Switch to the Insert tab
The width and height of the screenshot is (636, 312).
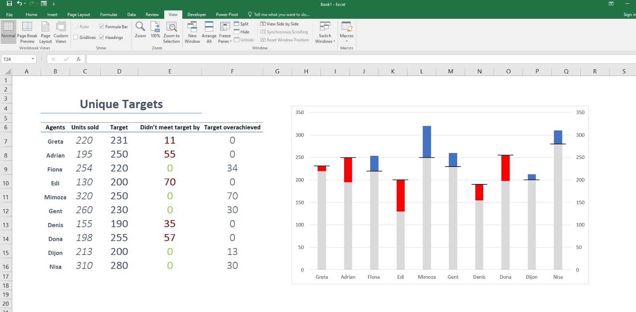click(52, 14)
